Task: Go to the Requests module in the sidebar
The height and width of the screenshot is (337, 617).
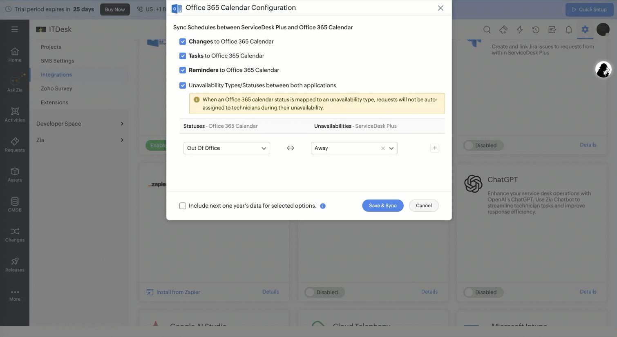Action: 15,145
